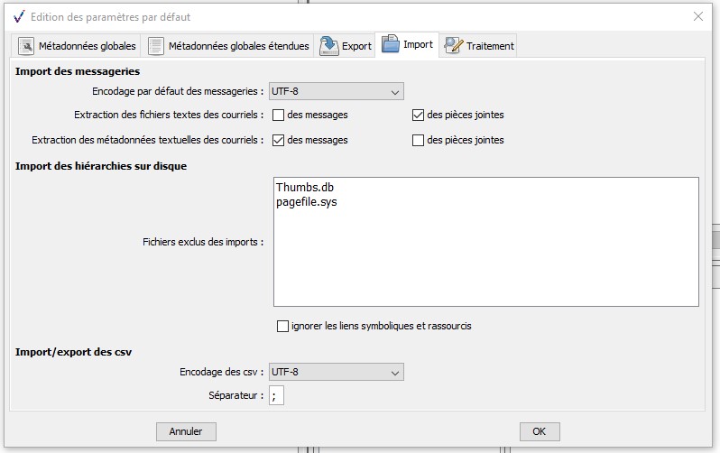
Task: Open the messageries default encoding dropdown
Action: (337, 91)
